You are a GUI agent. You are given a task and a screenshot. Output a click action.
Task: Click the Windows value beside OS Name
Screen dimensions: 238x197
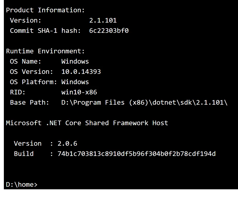coord(75,62)
